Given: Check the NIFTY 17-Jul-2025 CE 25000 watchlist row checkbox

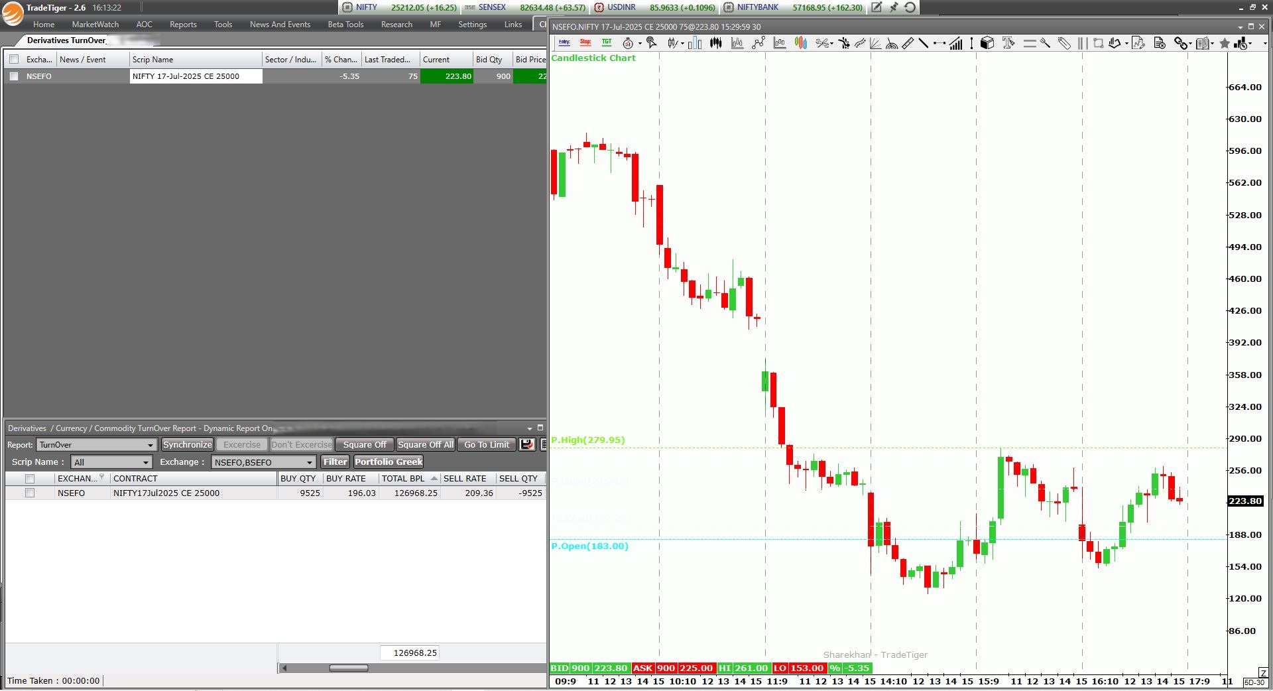Looking at the screenshot, I should (14, 76).
